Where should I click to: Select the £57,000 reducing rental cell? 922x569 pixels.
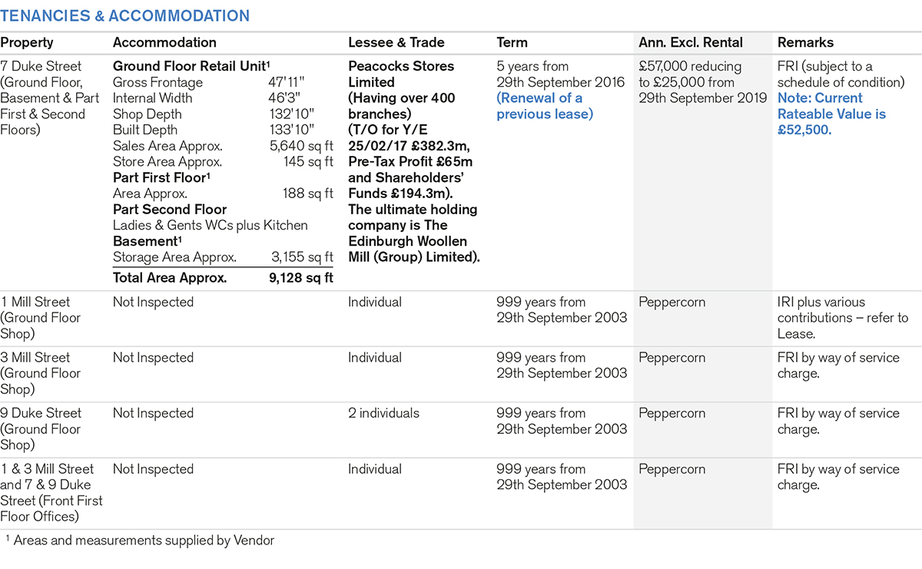tap(702, 82)
